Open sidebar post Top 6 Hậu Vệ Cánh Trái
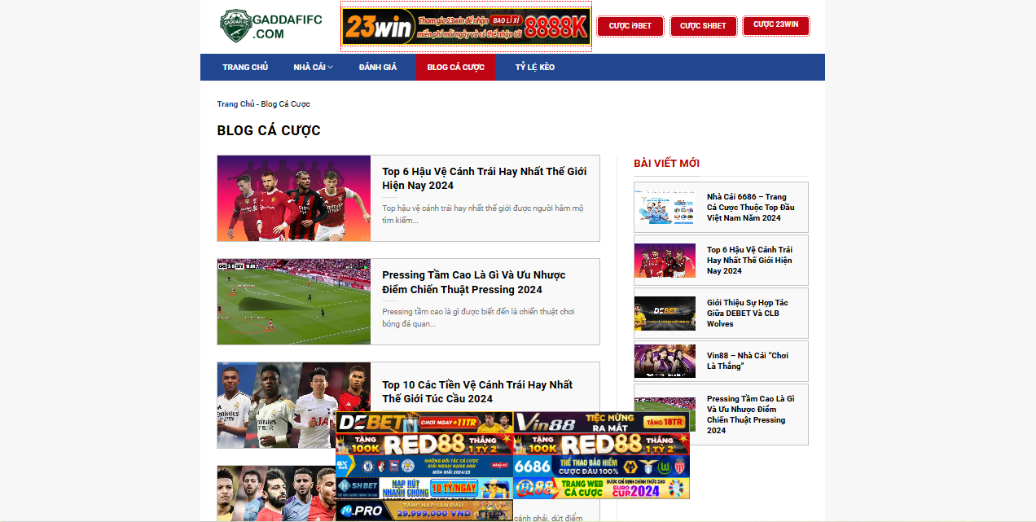Image resolution: width=1036 pixels, height=522 pixels. pyautogui.click(x=749, y=260)
